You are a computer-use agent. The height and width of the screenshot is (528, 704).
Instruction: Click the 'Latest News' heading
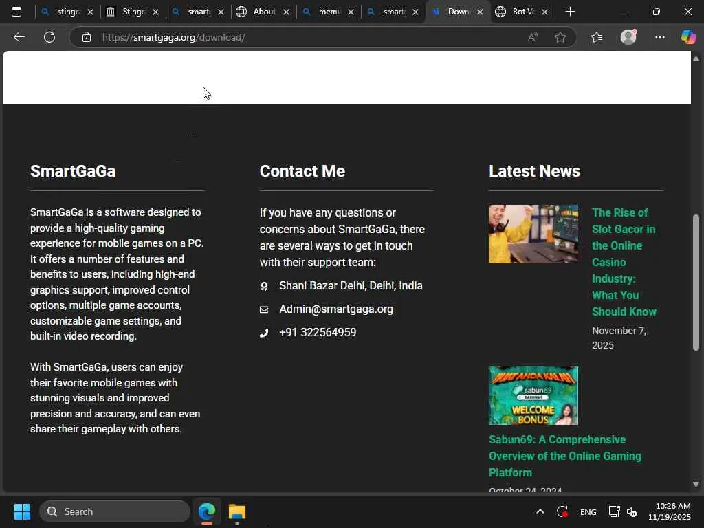tap(534, 171)
